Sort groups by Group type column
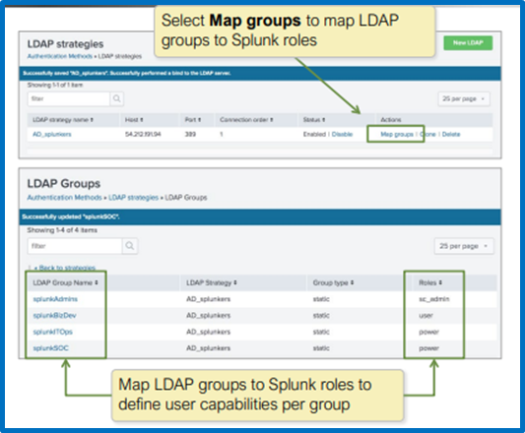The image size is (525, 433). tap(333, 282)
